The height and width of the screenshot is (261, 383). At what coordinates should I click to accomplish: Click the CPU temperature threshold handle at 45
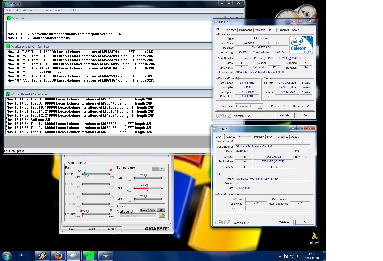(x=147, y=186)
